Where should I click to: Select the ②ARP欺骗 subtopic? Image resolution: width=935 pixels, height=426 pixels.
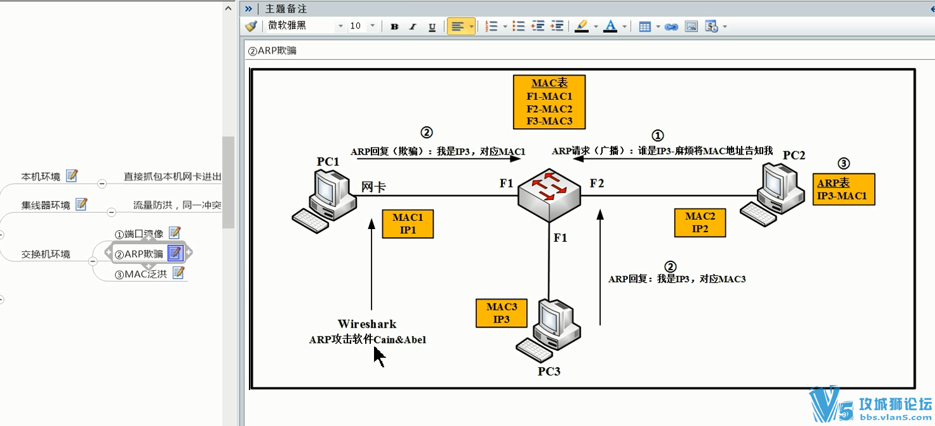[x=139, y=254]
